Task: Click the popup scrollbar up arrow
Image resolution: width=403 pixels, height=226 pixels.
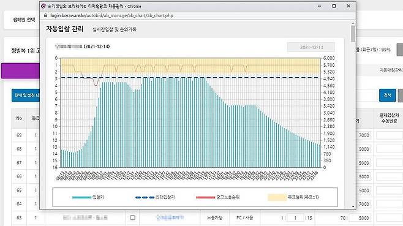Action: point(353,23)
